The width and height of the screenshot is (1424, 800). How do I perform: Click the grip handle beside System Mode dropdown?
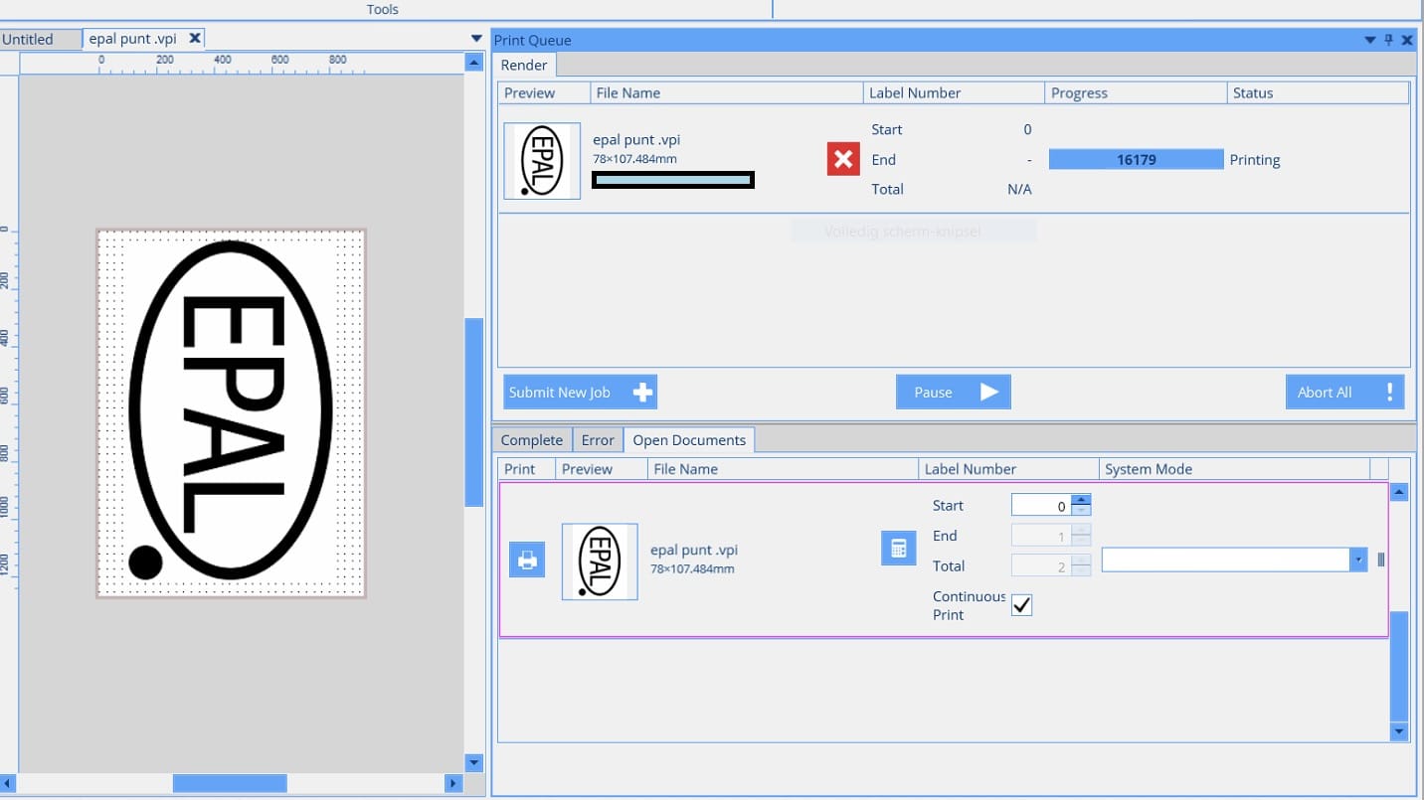pos(1380,560)
